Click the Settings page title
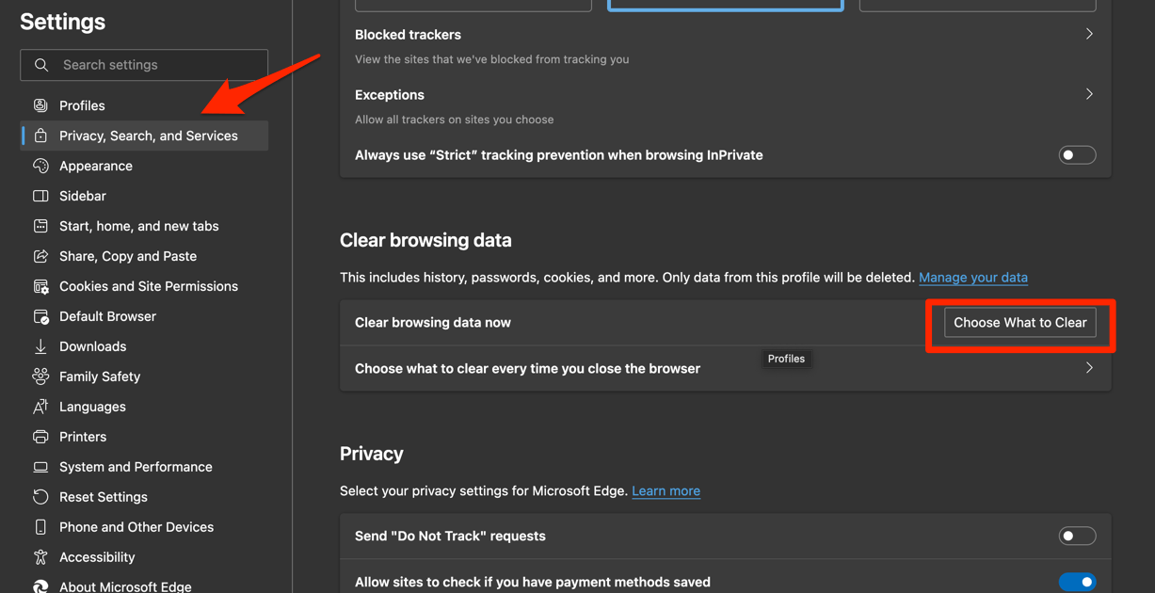 62,22
